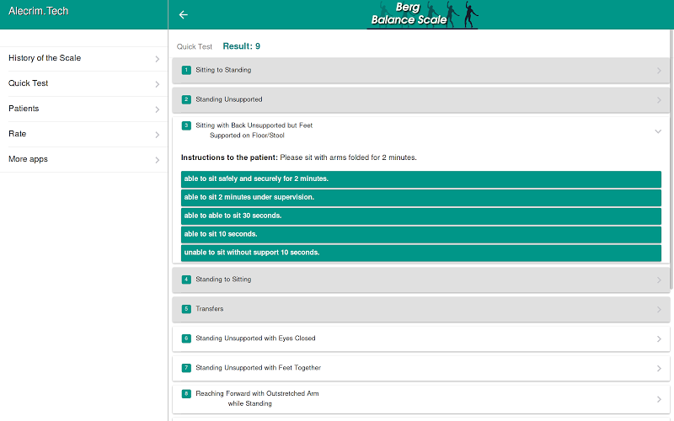Click number badge 6 for Eyes Closed item
The image size is (674, 421).
pyautogui.click(x=186, y=338)
